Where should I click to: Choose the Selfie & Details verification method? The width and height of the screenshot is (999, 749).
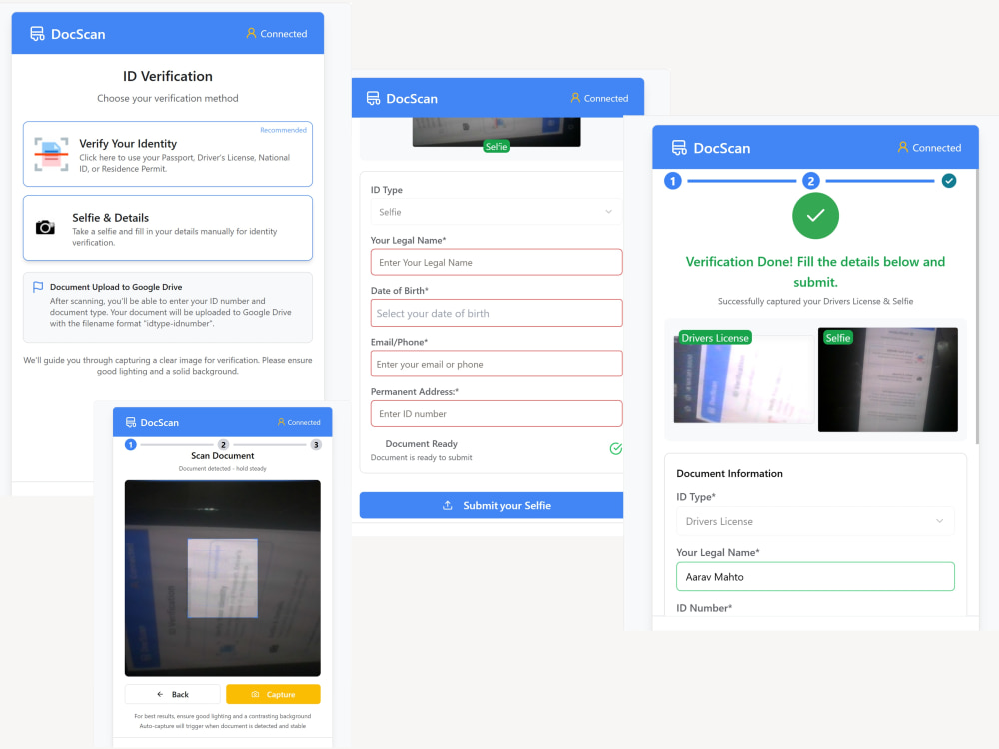168,228
